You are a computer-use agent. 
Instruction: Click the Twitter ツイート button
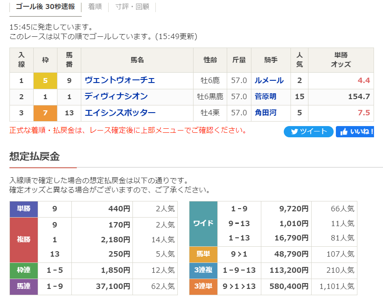308,131
